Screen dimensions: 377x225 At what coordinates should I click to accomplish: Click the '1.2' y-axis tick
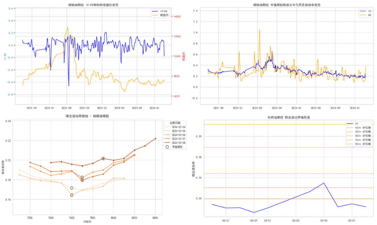click(195, 22)
